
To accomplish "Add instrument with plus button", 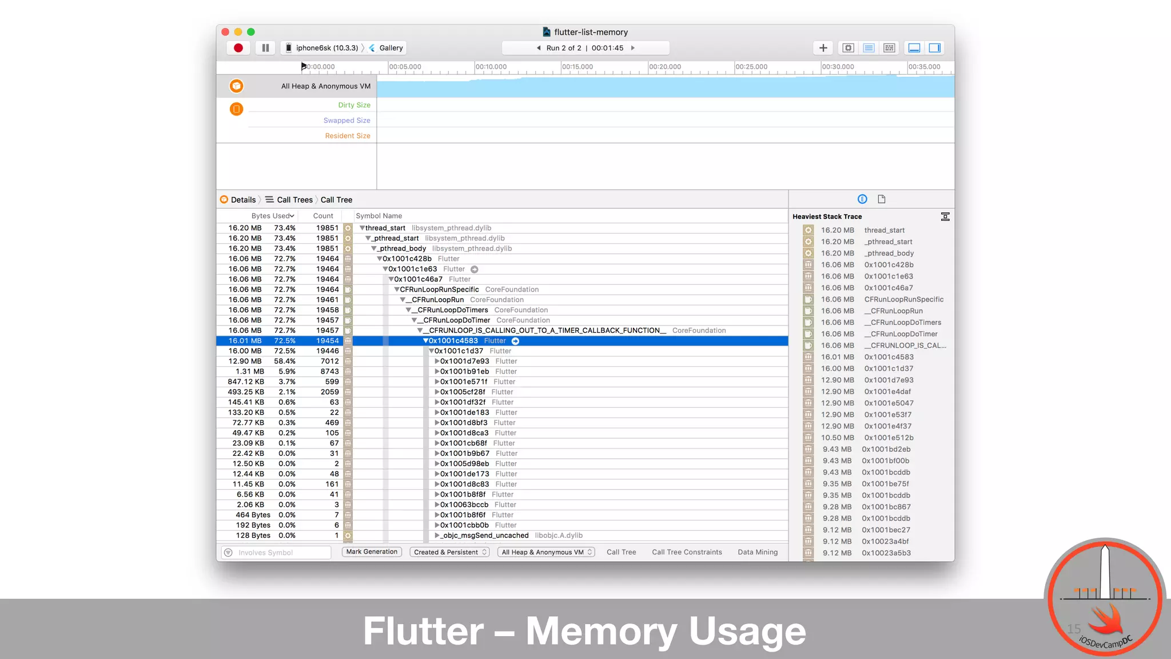I will pos(823,48).
